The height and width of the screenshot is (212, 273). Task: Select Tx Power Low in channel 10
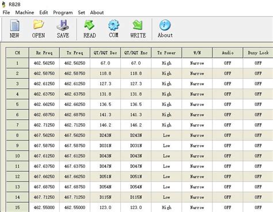[x=166, y=156]
